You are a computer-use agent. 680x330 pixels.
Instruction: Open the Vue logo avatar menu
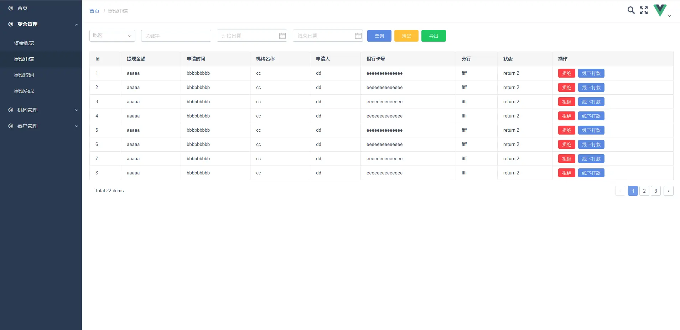click(x=660, y=10)
